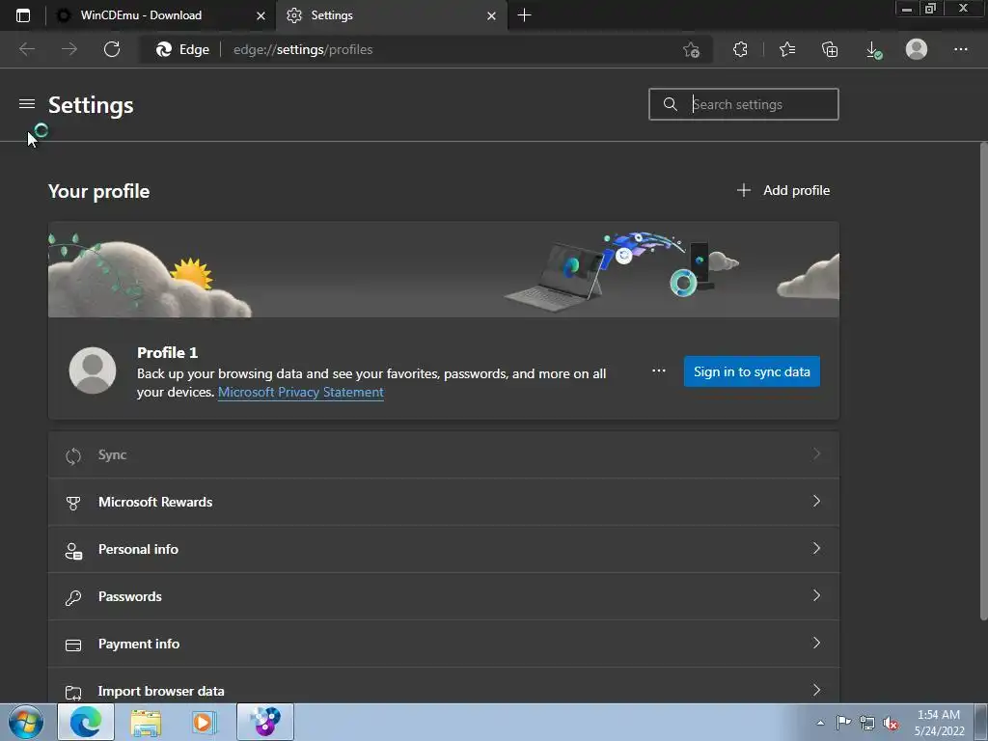Open the Payment info row
This screenshot has width=988, height=741.
click(x=444, y=644)
